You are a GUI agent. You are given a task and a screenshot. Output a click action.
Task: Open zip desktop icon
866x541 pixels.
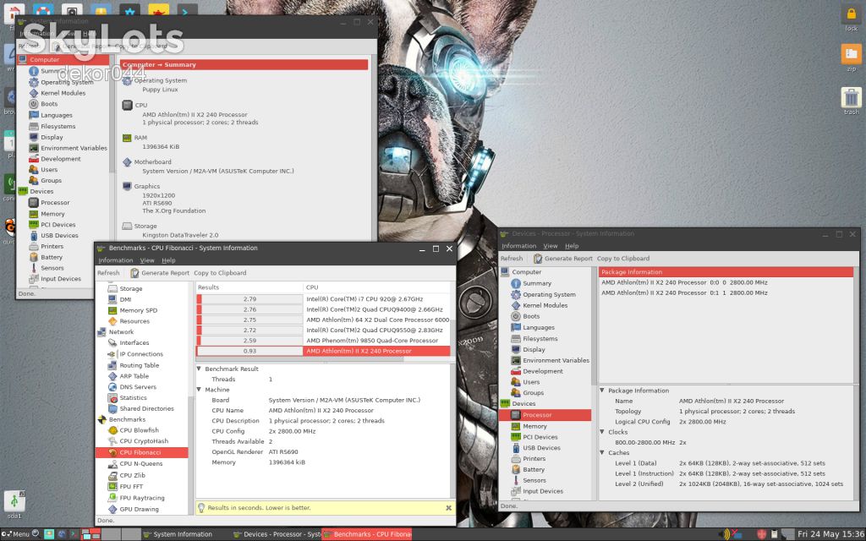pyautogui.click(x=851, y=57)
